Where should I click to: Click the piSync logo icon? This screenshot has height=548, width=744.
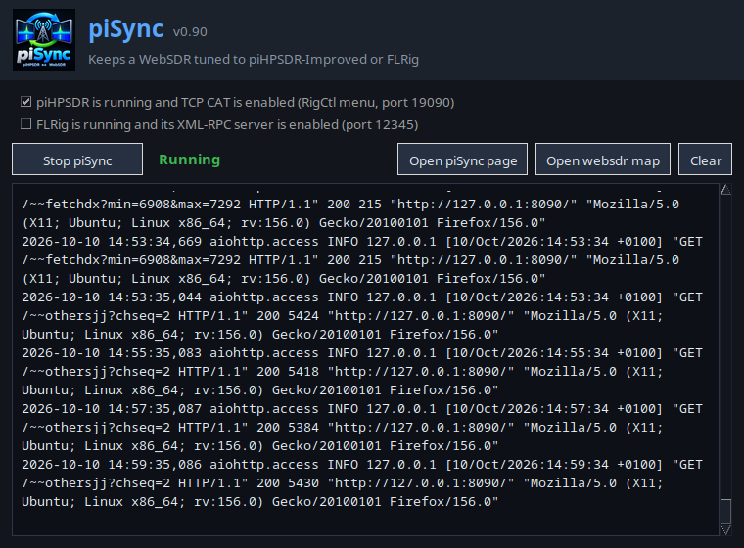pos(44,40)
